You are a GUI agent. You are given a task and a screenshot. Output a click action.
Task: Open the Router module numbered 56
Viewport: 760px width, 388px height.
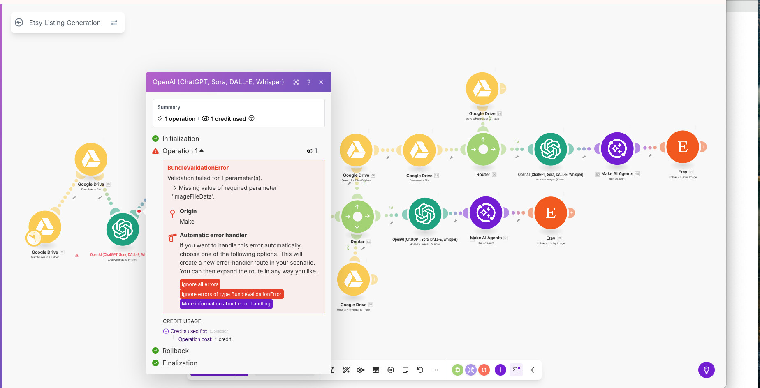tap(483, 149)
